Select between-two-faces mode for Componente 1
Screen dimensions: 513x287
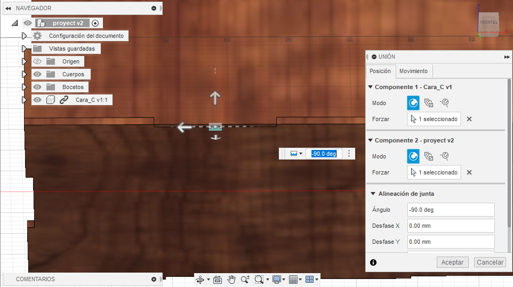(429, 103)
